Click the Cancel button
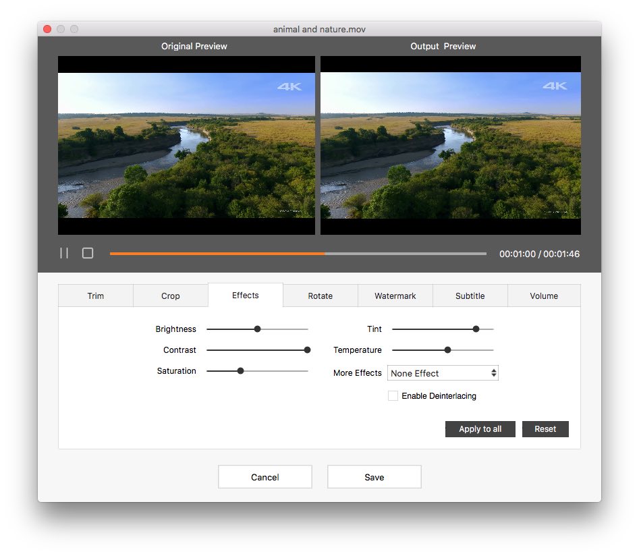 (x=265, y=477)
